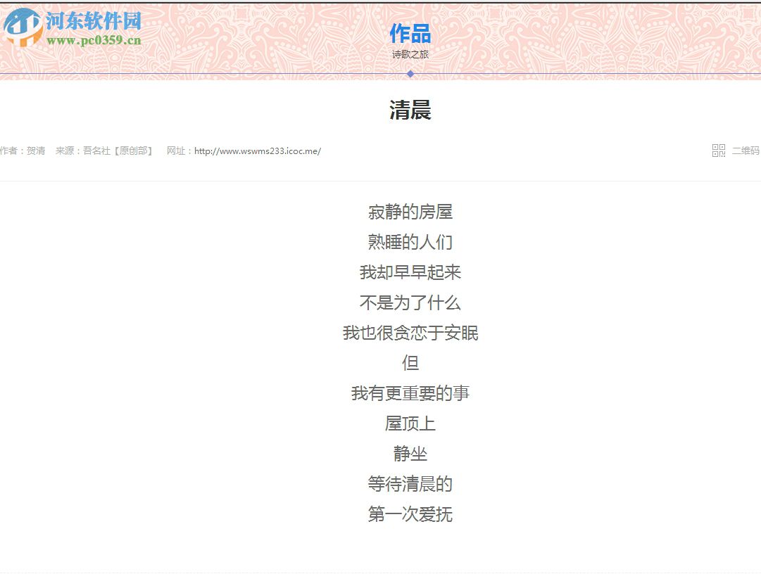Click the last poem line 第一次爱抚

click(410, 515)
